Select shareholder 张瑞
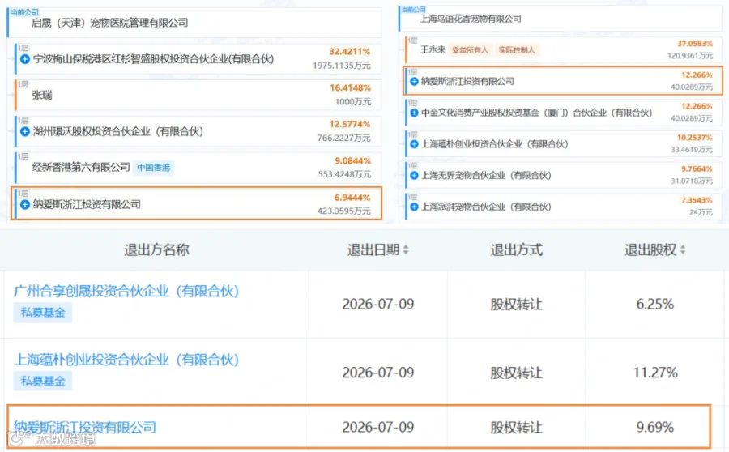This screenshot has width=729, height=452. coord(42,96)
